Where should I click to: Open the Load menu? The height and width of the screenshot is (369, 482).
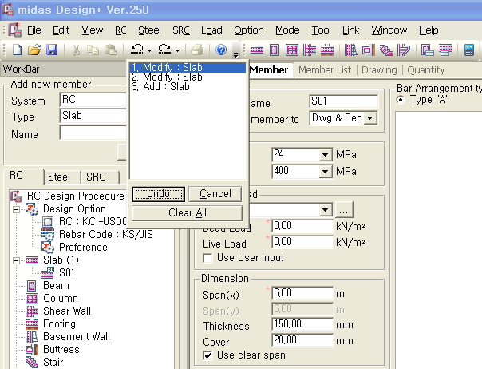tap(211, 30)
